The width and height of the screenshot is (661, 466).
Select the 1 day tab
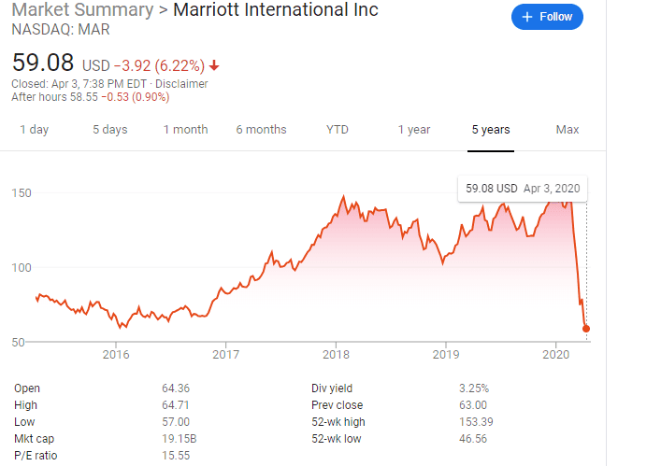click(x=35, y=130)
